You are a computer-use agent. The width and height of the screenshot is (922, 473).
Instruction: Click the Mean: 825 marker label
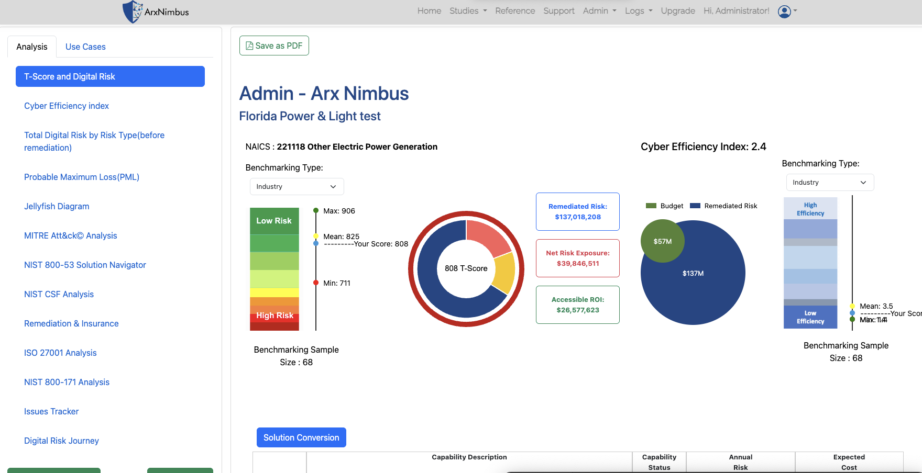point(341,236)
